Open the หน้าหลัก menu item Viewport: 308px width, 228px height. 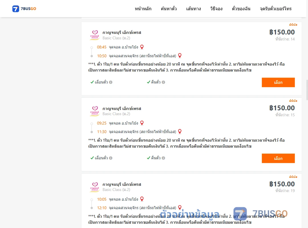pyautogui.click(x=143, y=9)
